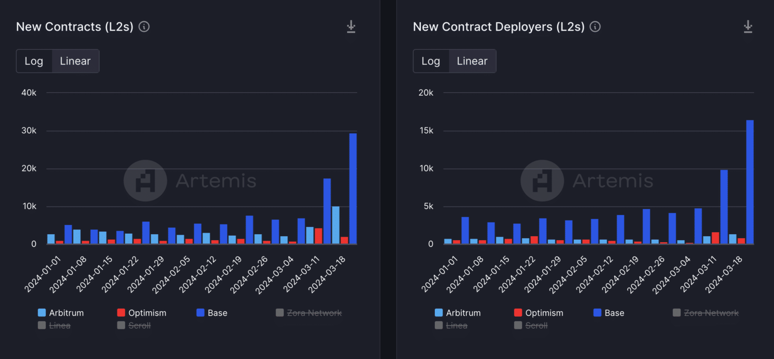Image resolution: width=774 pixels, height=359 pixels.
Task: Click Optimism red swatch in Deployers legend
Action: [x=518, y=313]
